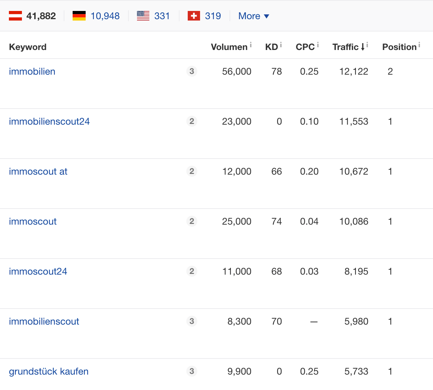
Task: Open the grundstück kaufen keyword link
Action: tap(49, 372)
